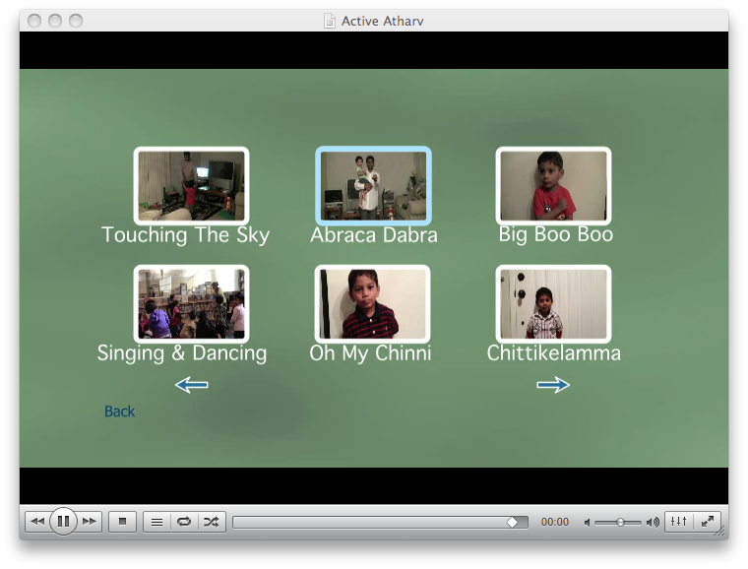Click the playback position slider knob

(513, 523)
